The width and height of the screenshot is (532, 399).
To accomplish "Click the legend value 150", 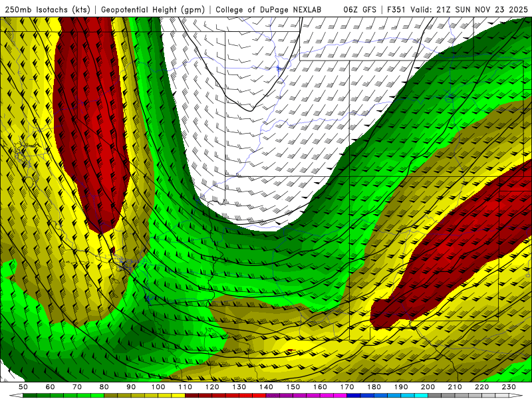I will (x=293, y=387).
